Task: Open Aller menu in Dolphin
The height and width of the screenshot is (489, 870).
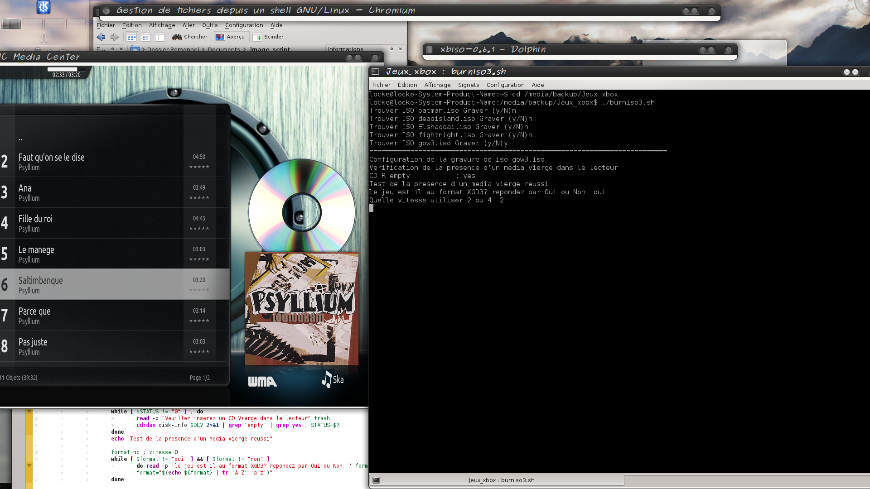Action: 188,25
